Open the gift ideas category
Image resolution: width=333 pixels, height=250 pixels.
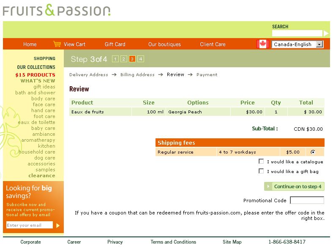click(44, 87)
